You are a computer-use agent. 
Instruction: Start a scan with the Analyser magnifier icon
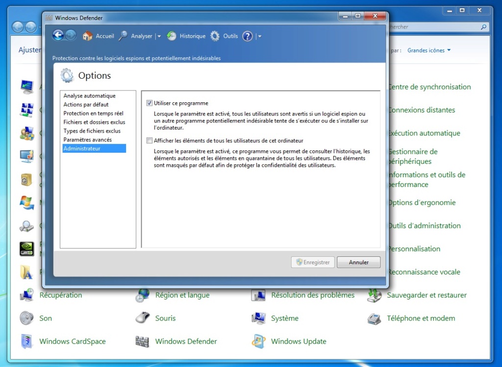123,36
